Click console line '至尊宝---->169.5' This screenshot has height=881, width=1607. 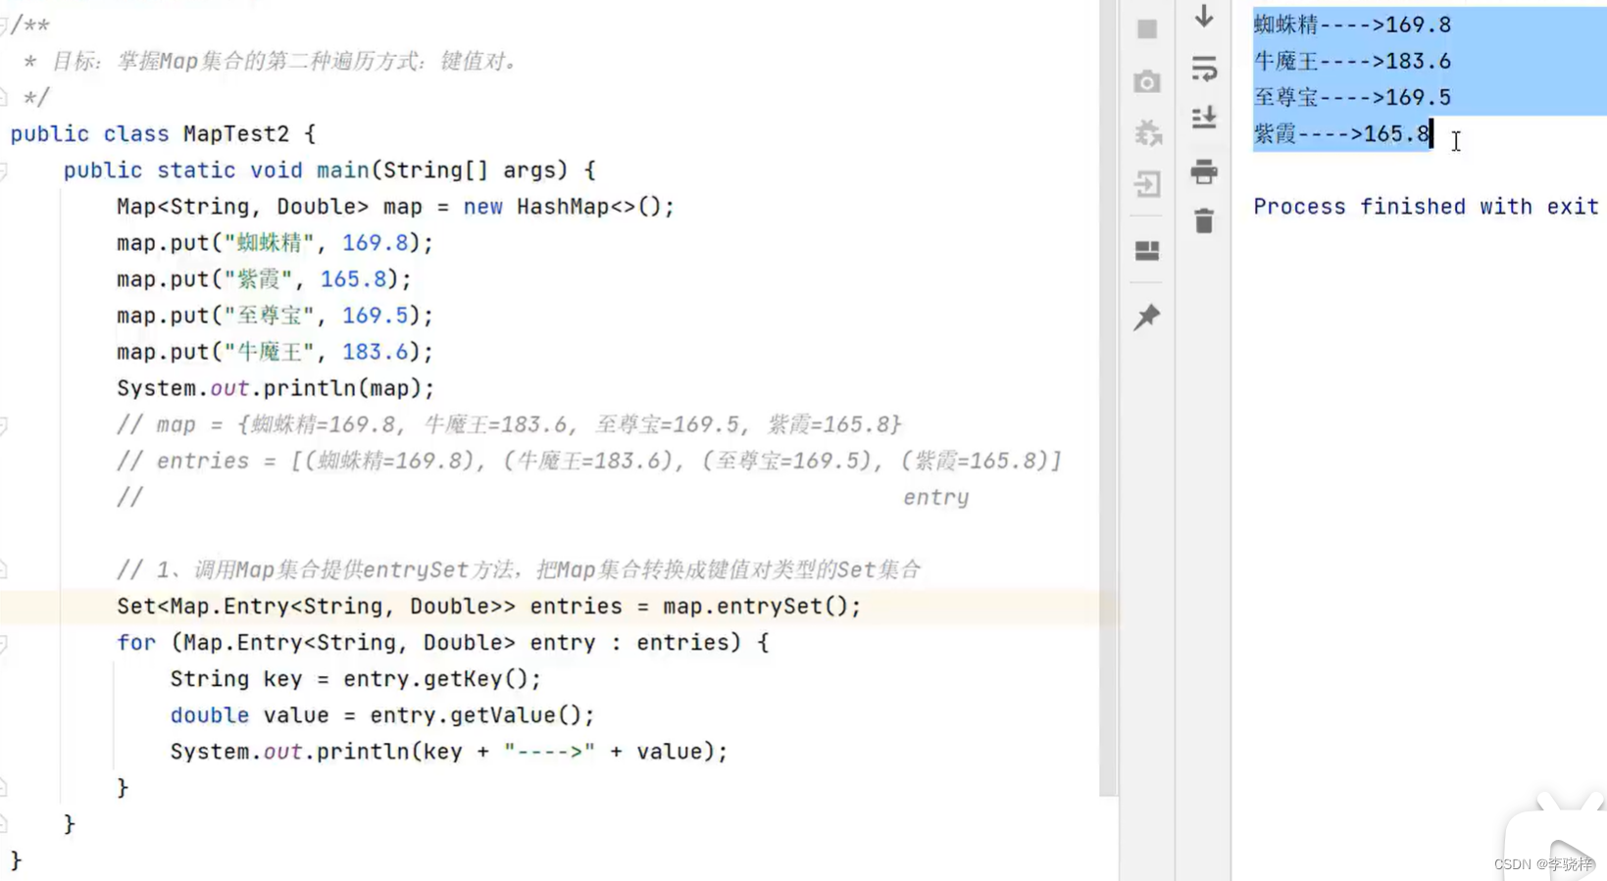(1352, 97)
